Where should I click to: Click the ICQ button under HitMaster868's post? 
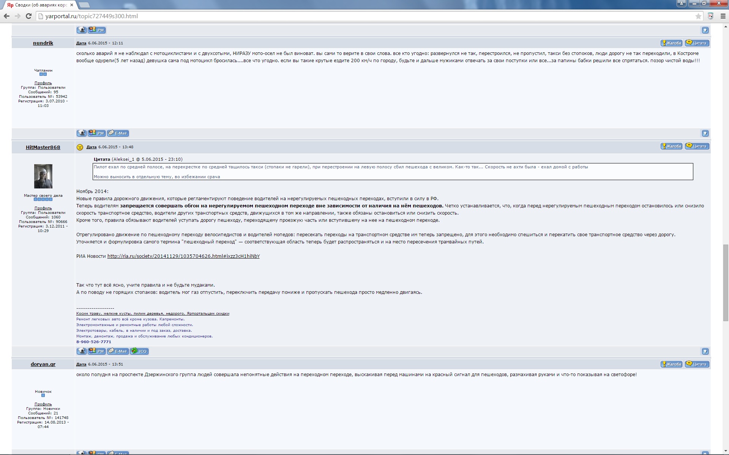(139, 351)
